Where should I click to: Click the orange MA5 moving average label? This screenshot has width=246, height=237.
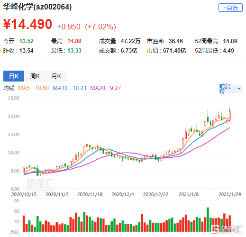(x=33, y=88)
